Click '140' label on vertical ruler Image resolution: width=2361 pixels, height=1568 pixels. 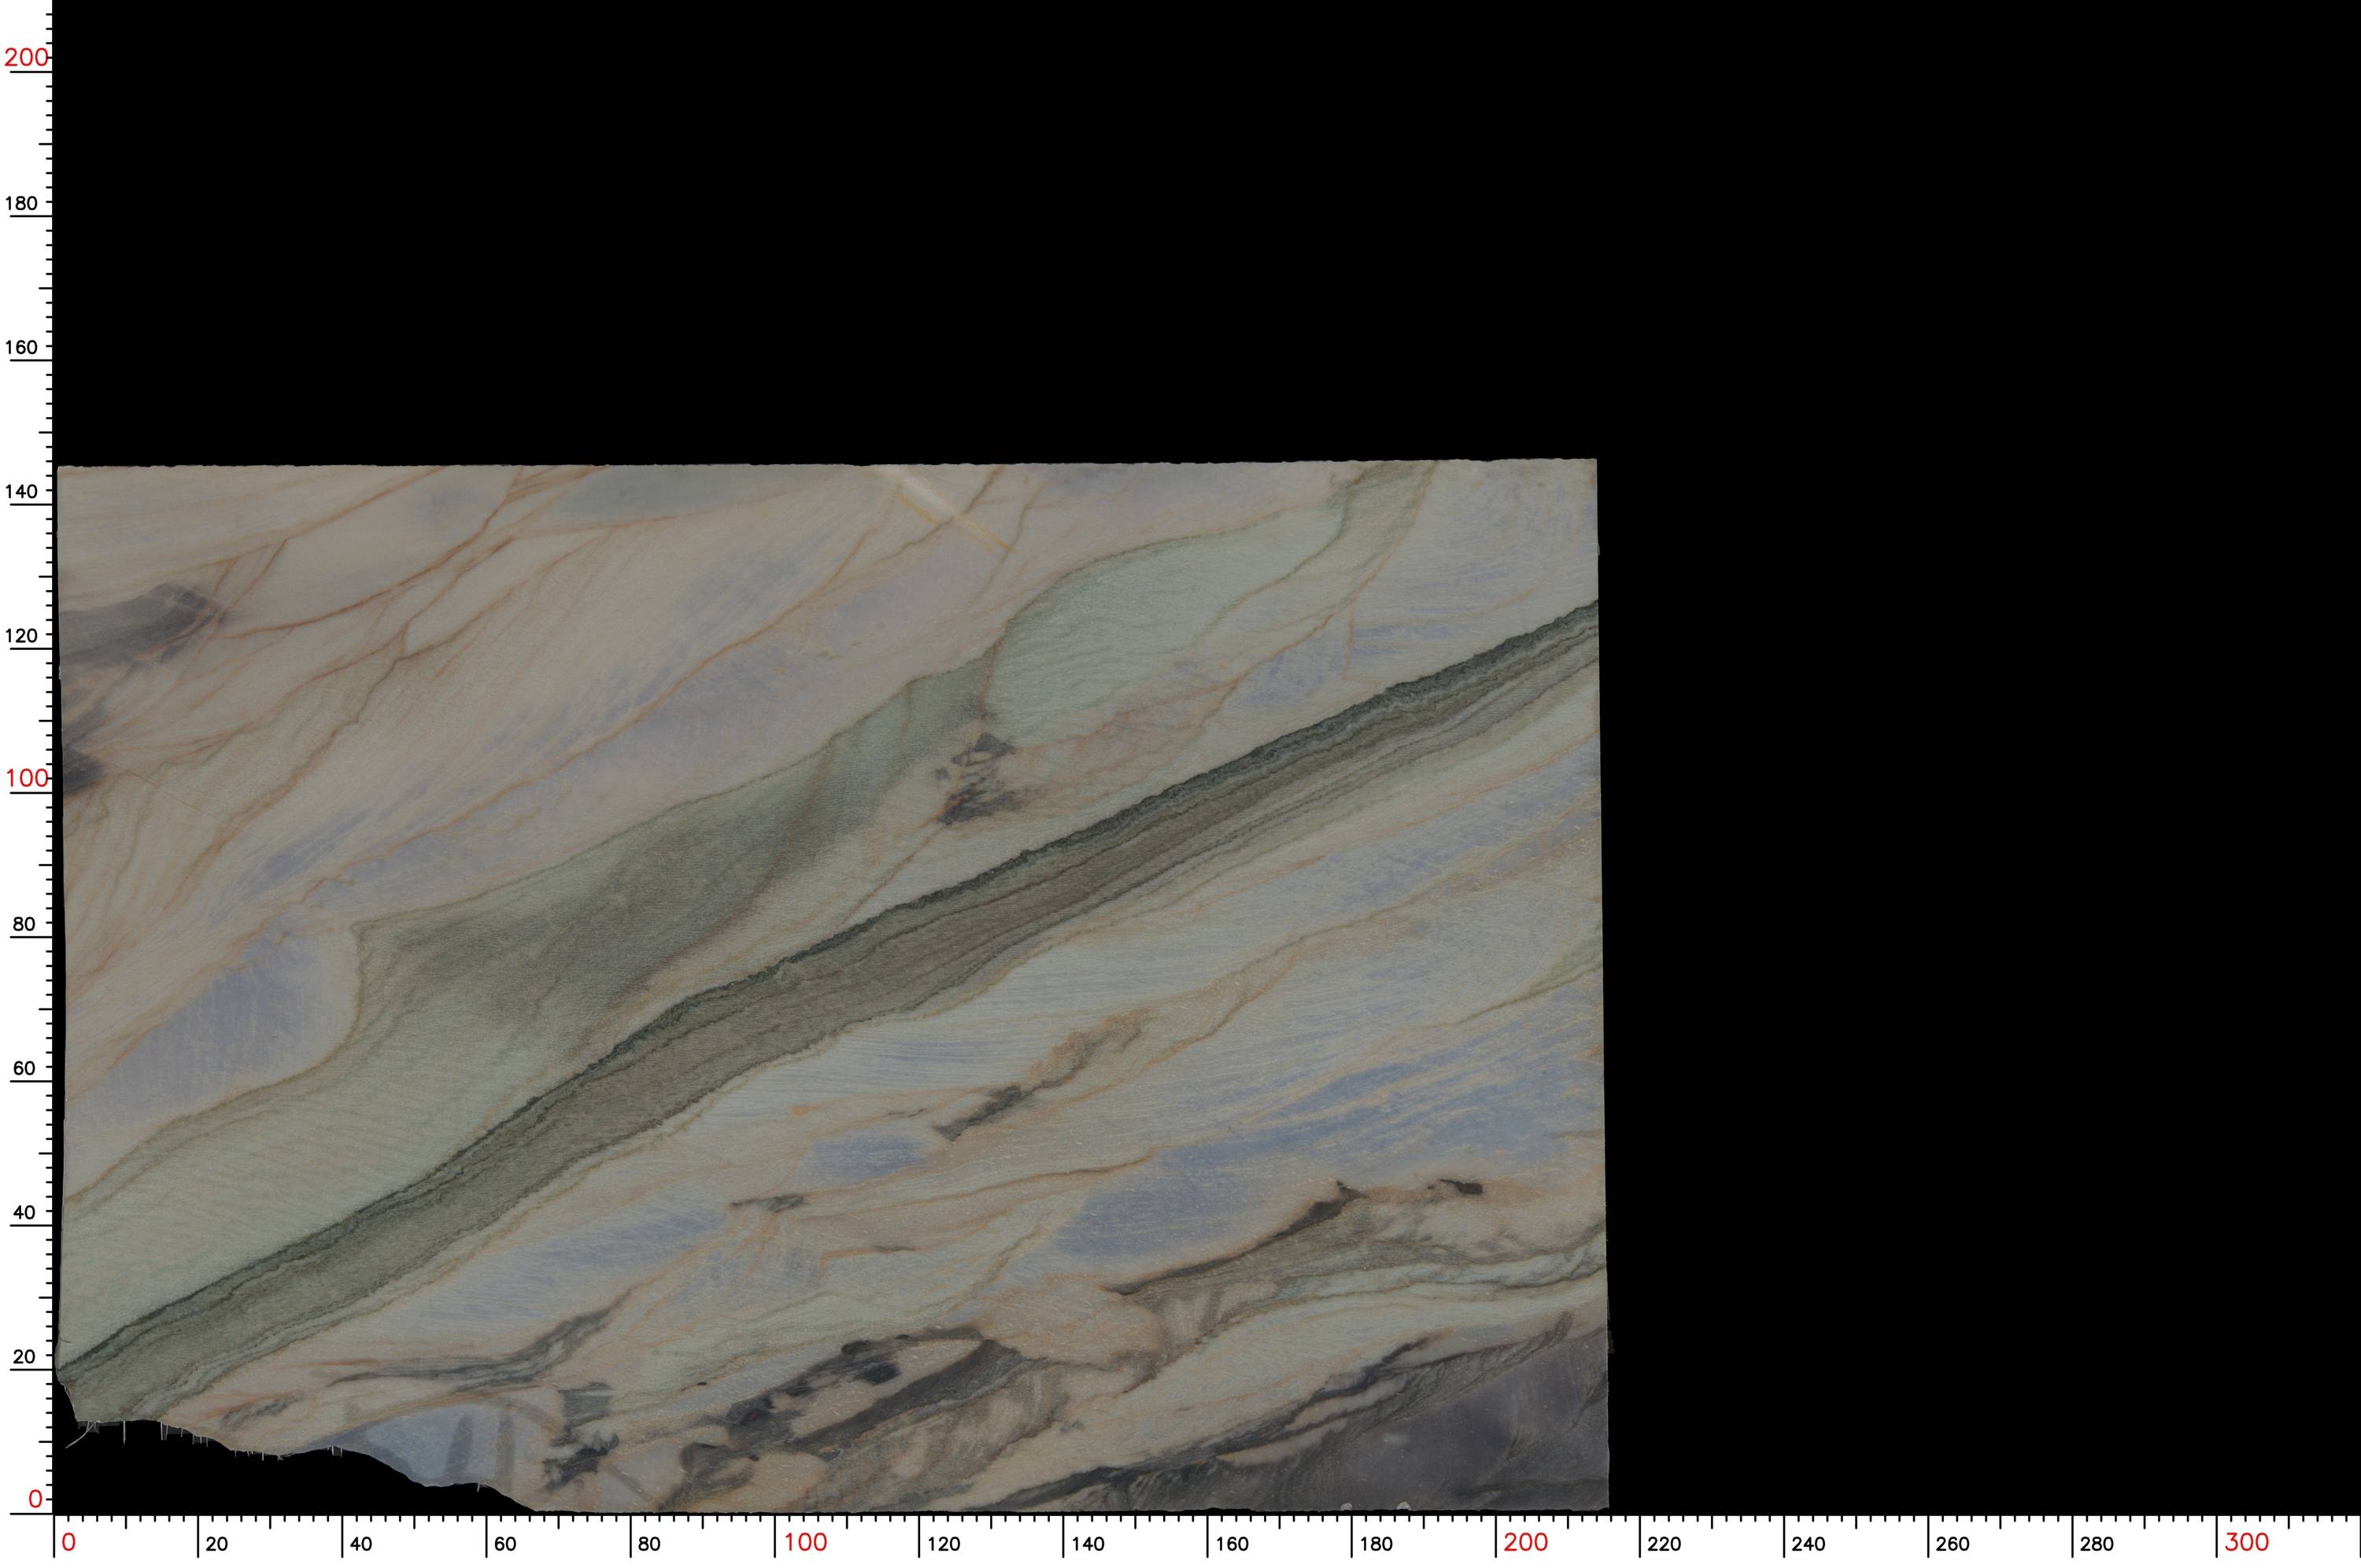21,491
